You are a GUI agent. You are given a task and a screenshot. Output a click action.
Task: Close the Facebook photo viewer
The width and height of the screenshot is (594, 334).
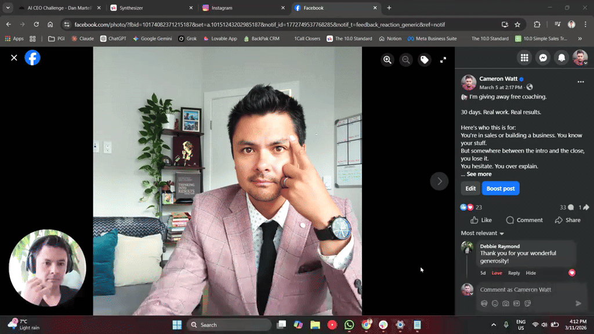pos(14,58)
